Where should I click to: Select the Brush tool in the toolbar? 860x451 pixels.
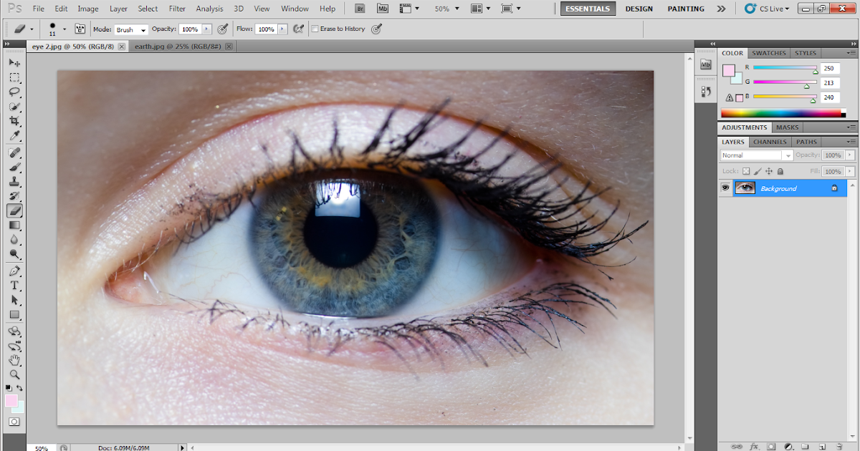pos(14,166)
